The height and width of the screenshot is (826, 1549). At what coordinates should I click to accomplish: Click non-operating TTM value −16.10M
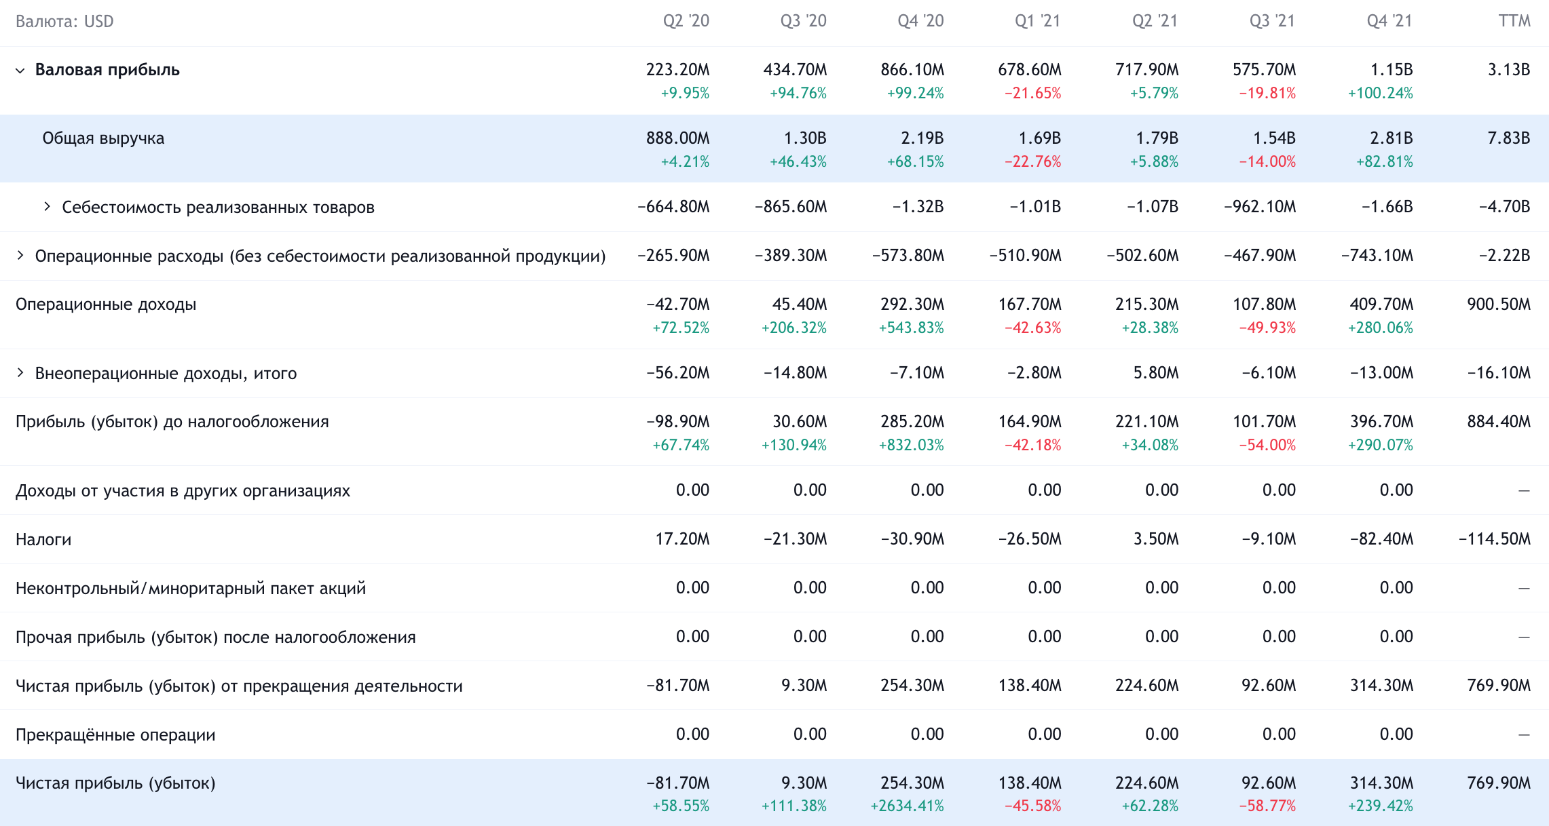(1499, 373)
